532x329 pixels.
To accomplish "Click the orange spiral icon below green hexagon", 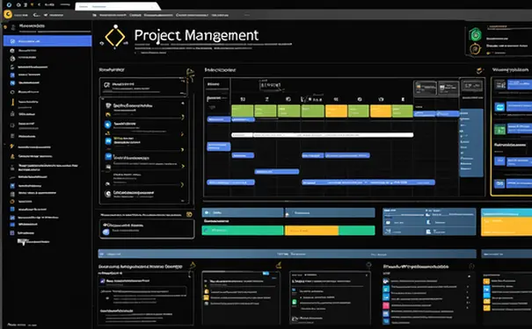I will click(475, 49).
